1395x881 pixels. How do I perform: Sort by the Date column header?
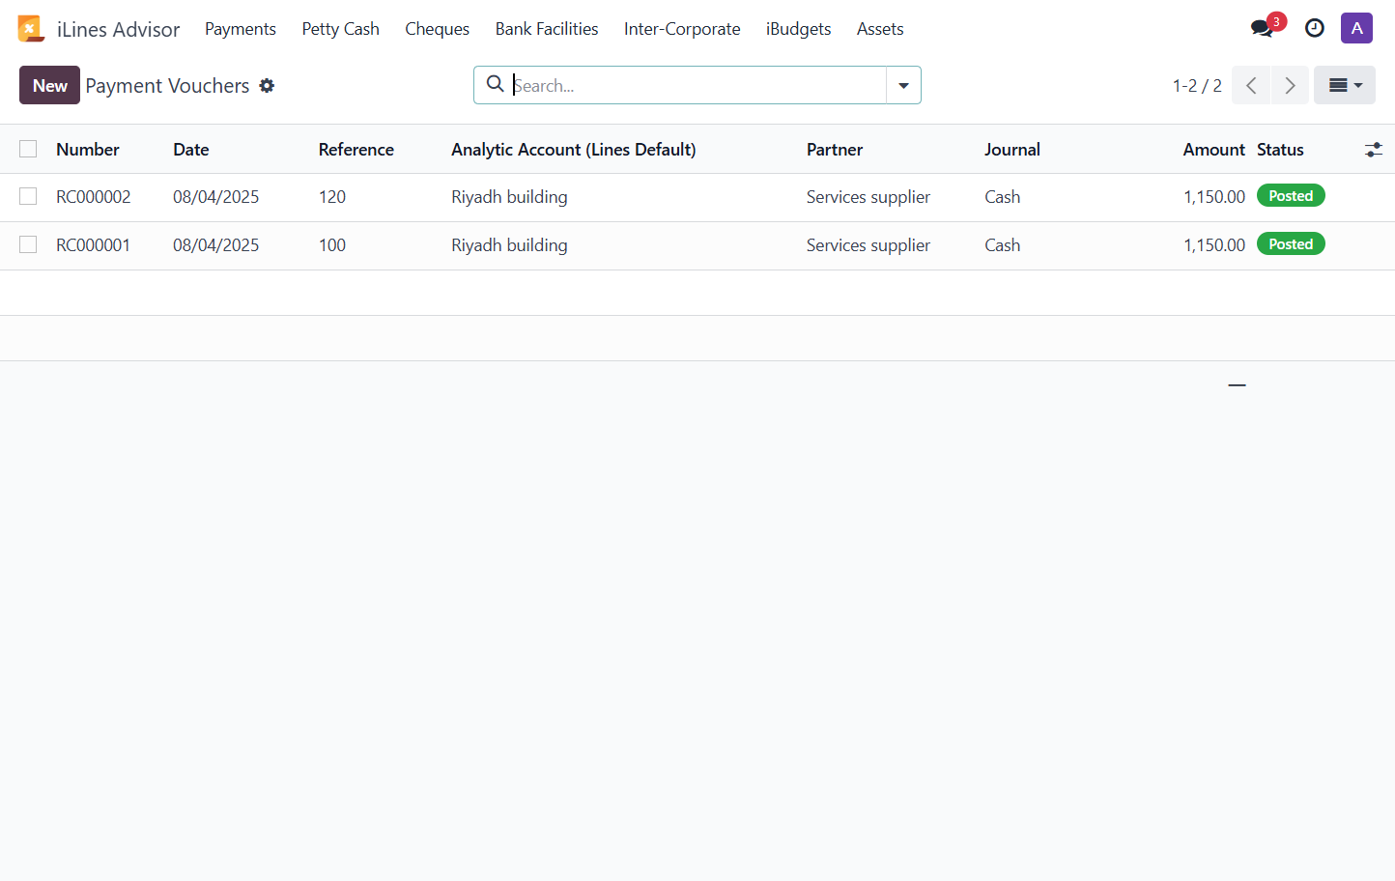coord(191,150)
